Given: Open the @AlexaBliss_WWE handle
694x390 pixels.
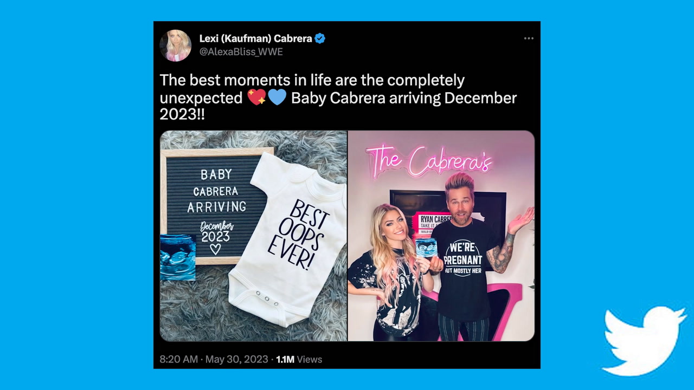Looking at the screenshot, I should [241, 52].
